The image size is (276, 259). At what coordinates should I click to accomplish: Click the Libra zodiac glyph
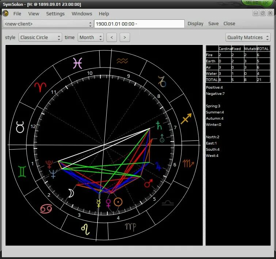tap(168, 203)
